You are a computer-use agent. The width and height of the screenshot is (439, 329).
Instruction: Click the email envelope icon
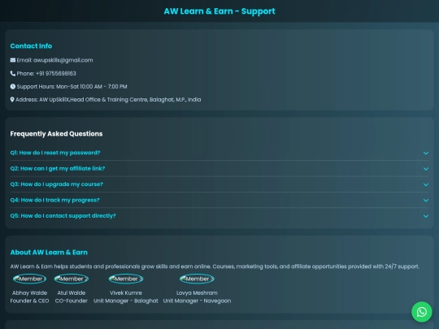13,60
